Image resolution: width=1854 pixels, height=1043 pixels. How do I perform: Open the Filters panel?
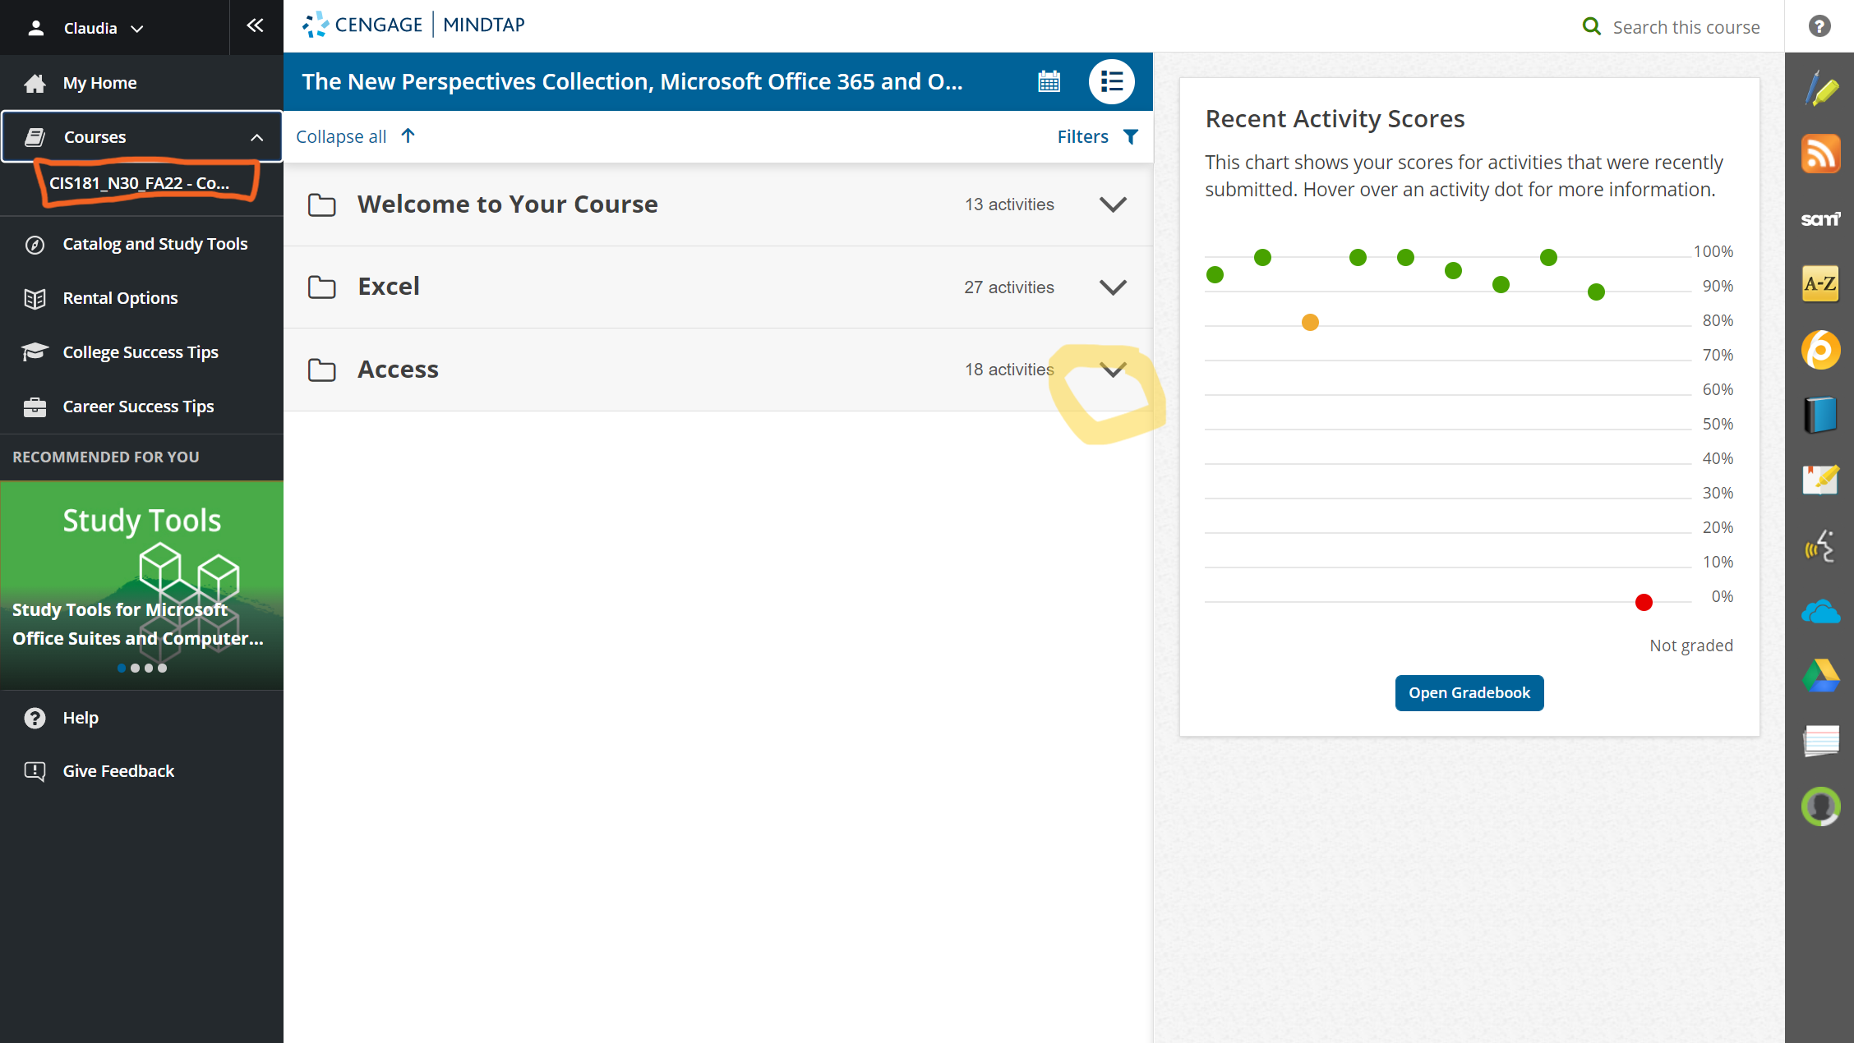point(1098,136)
